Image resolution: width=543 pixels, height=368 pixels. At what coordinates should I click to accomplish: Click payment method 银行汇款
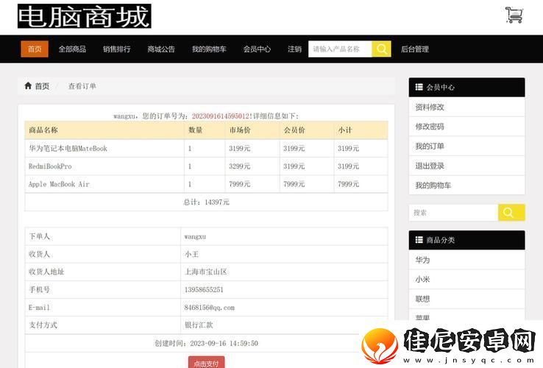[199, 325]
